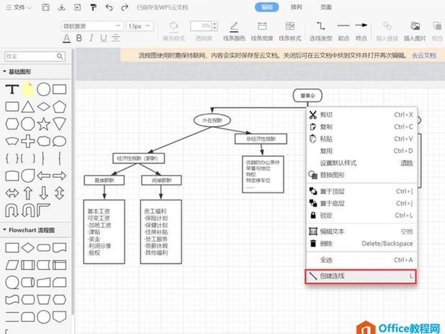Click the save icon in top toolbar
The width and height of the screenshot is (445, 334).
point(46,7)
